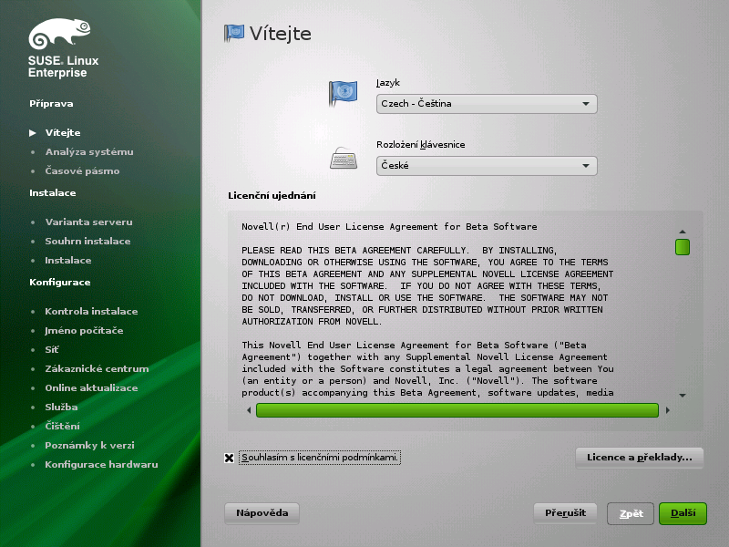Click the Příprava section heading

[51, 104]
